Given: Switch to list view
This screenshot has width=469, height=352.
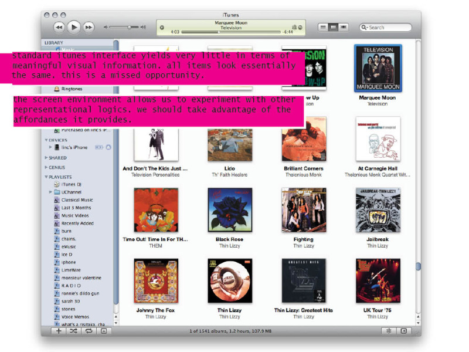Looking at the screenshot, I should click(x=323, y=27).
